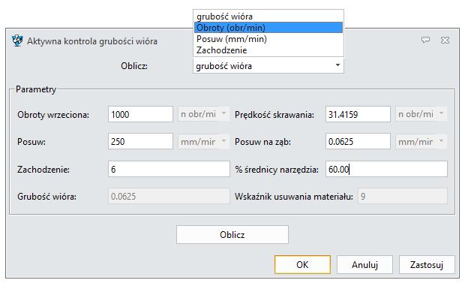Click the 'Zachodzenie' input field
The image size is (465, 286).
point(169,169)
